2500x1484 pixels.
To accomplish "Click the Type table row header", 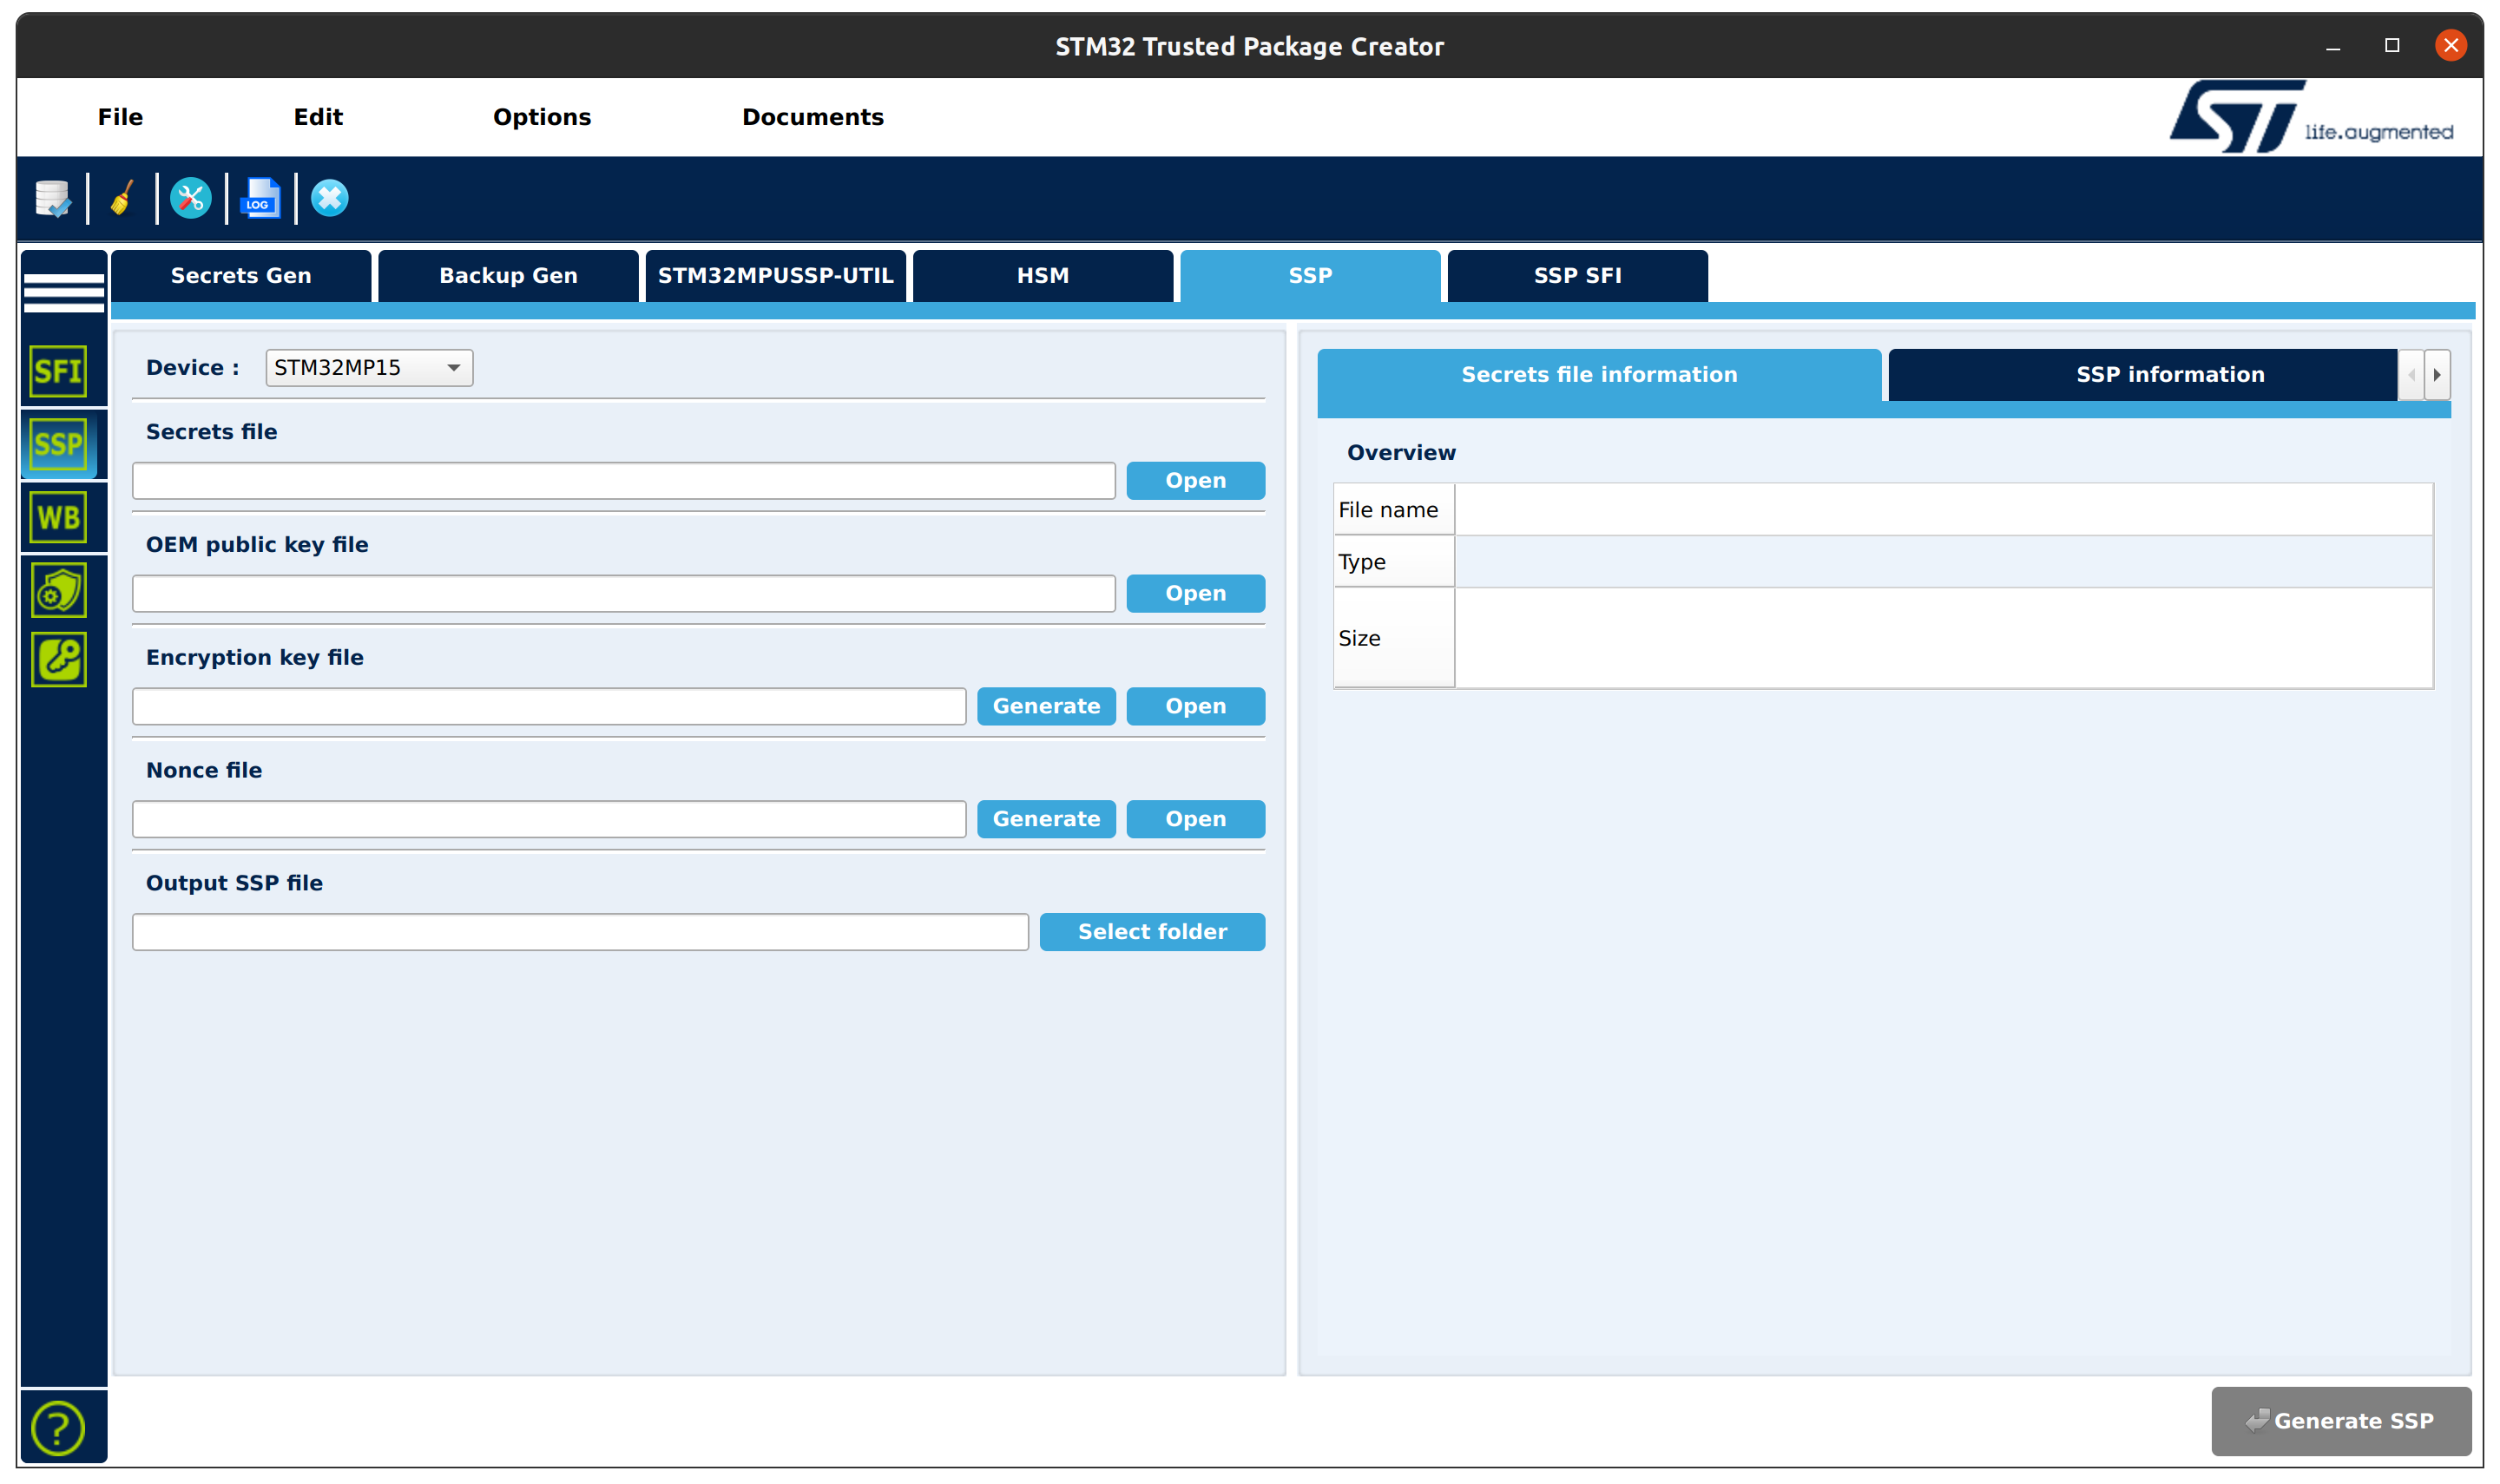I will [x=1394, y=562].
